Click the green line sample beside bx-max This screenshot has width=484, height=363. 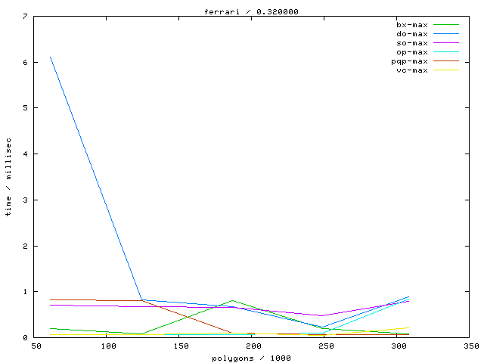[446, 24]
